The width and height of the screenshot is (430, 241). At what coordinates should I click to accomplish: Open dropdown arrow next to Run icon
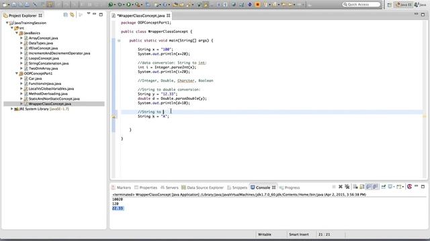(133, 5)
